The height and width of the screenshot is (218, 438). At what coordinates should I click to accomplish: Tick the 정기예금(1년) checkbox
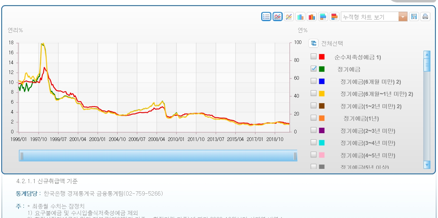click(314, 118)
